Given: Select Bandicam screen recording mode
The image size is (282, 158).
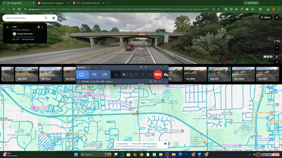Looking at the screenshot, I should pyautogui.click(x=81, y=75).
